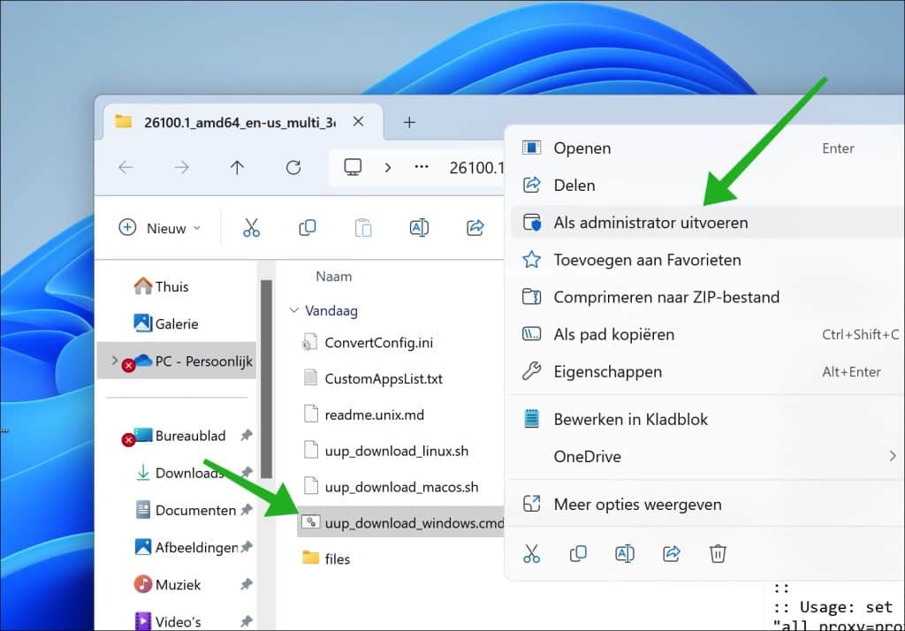The image size is (905, 631).
Task: Open Thuis in the navigation pane
Action: (161, 286)
